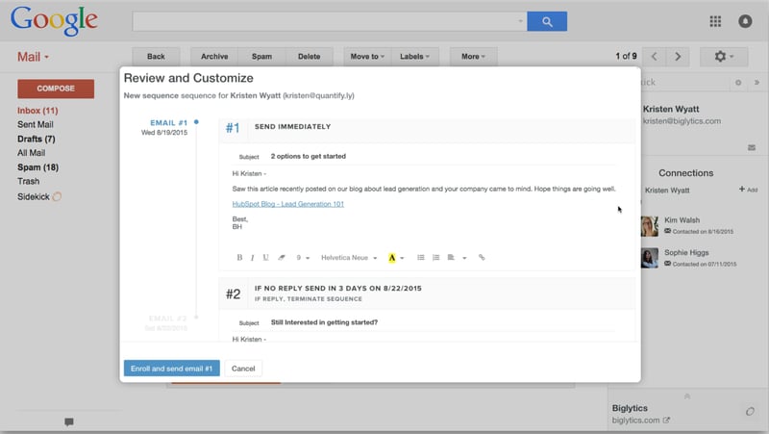Open Inbox (11) folder

pos(37,111)
